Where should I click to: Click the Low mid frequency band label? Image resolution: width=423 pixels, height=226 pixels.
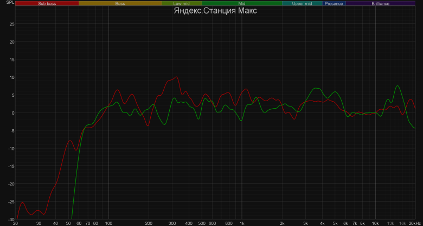point(182,4)
